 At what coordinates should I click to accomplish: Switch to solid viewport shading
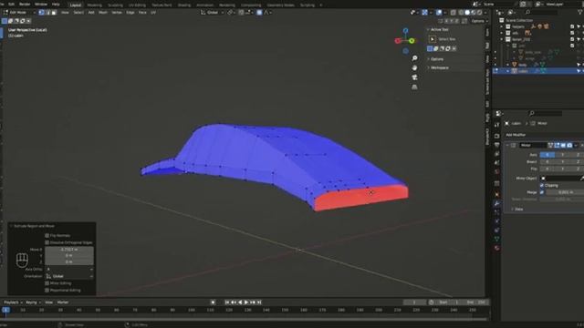tap(467, 12)
